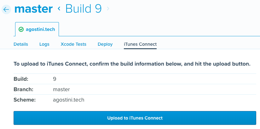Click the master branch heading
Image resolution: width=260 pixels, height=129 pixels.
click(33, 9)
